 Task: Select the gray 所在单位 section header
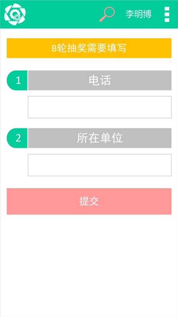coord(100,138)
